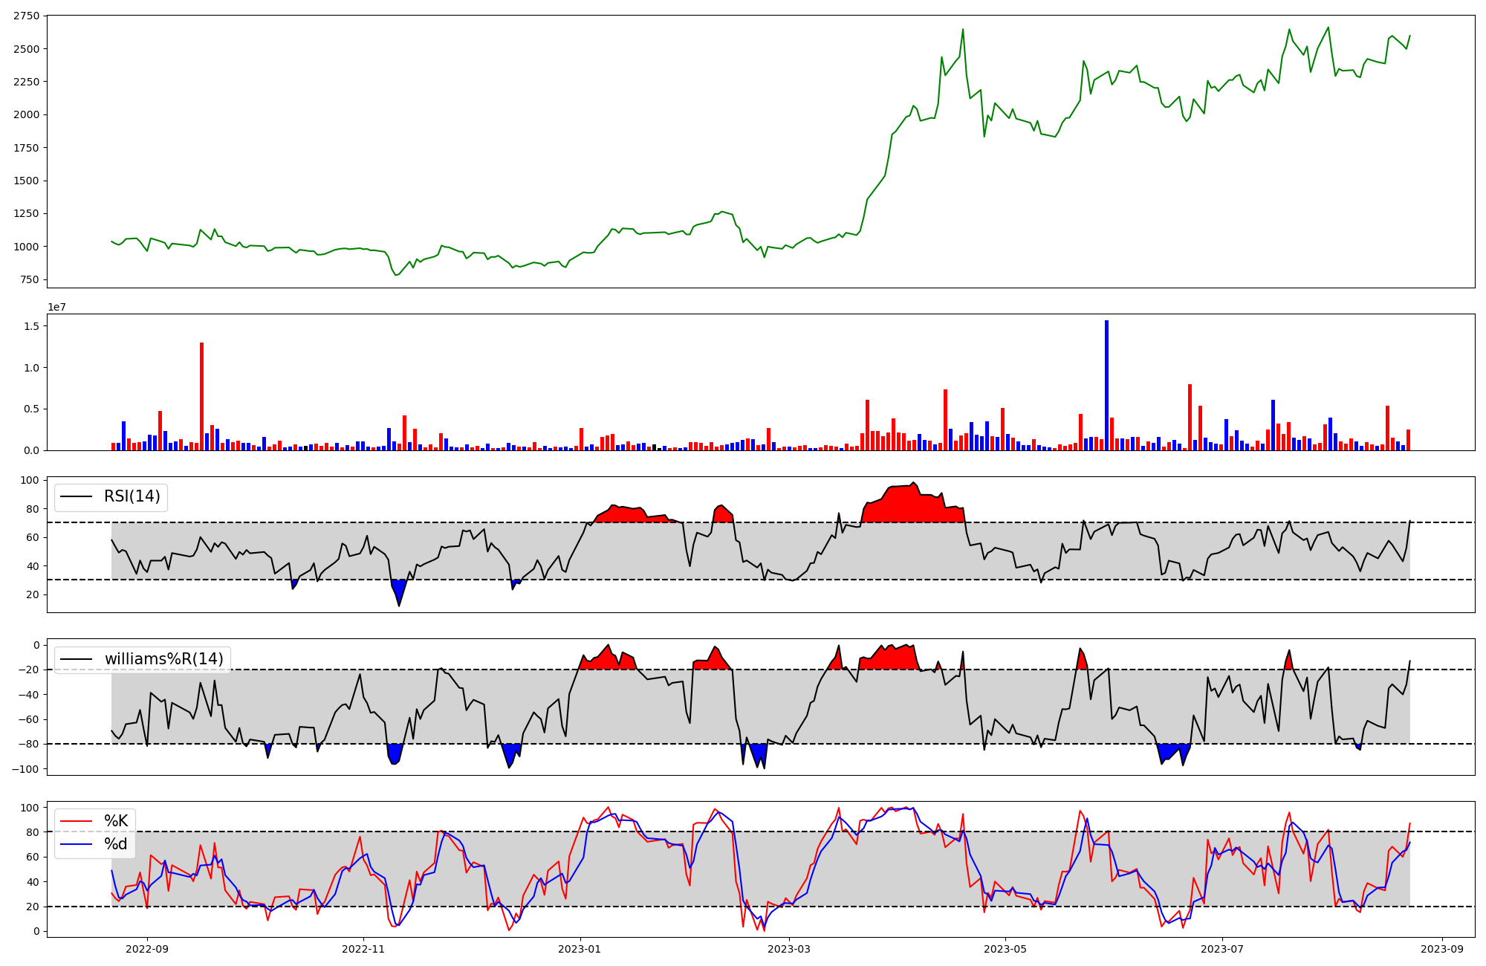1486x966 pixels.
Task: Click the 2022-09 x-axis date label
Action: pos(147,948)
